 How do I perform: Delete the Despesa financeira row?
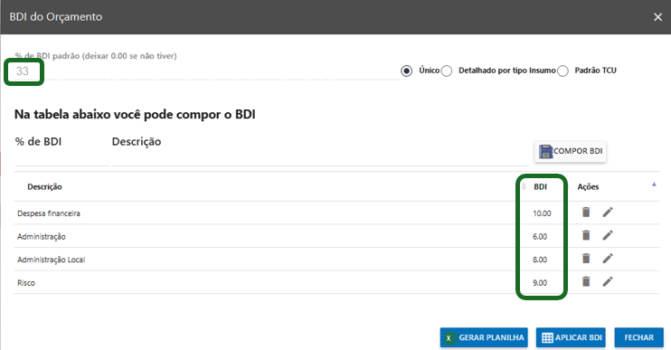(586, 213)
